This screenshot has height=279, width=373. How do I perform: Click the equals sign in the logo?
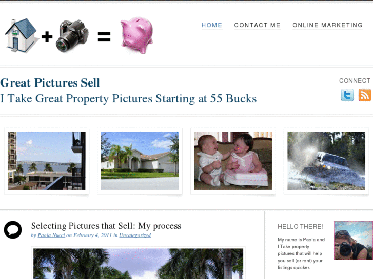pyautogui.click(x=104, y=37)
